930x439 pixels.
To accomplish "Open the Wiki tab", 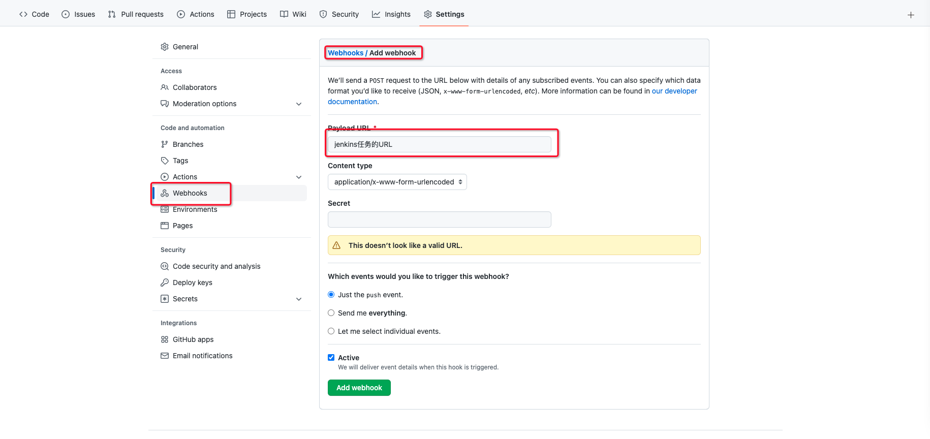I will [x=293, y=14].
